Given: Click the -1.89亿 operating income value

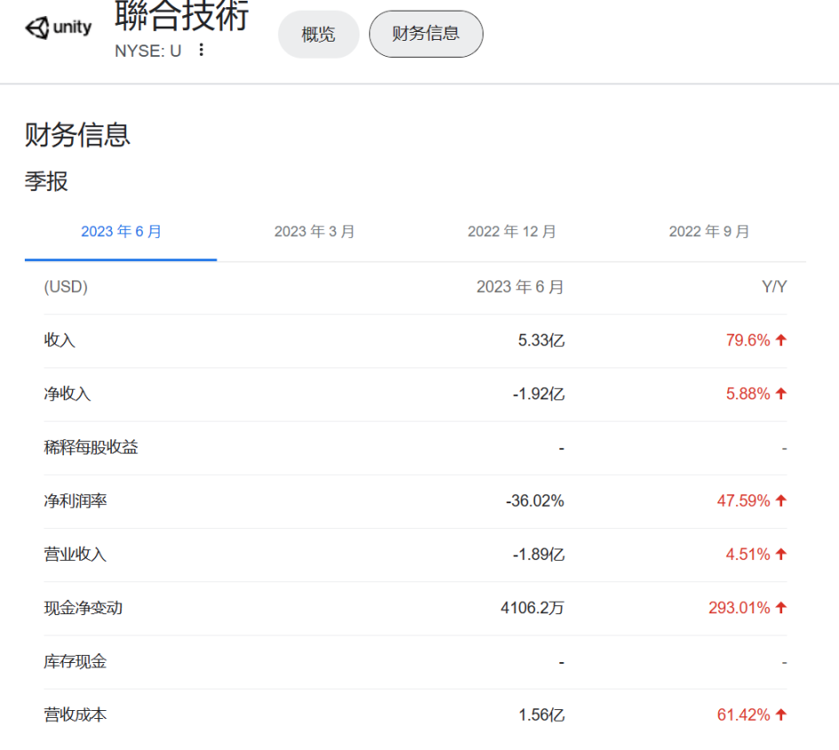Looking at the screenshot, I should click(538, 554).
